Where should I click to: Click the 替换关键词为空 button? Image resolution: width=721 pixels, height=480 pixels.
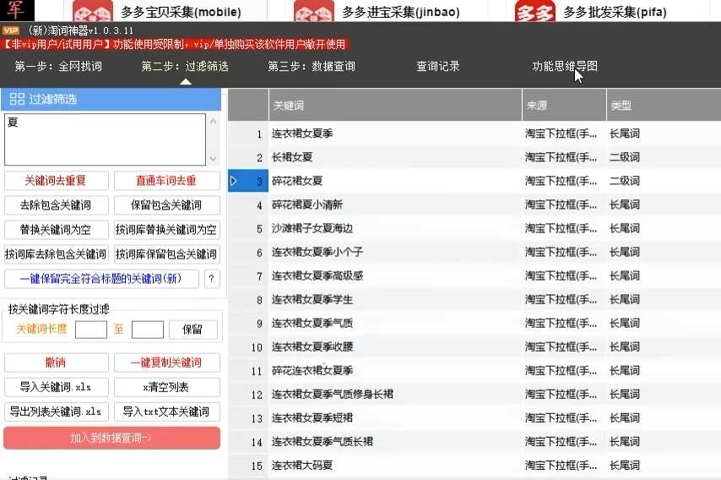(56, 229)
